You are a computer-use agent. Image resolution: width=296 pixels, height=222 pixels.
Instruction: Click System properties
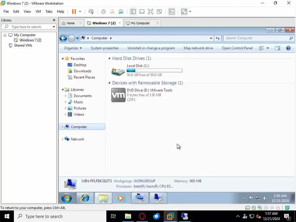point(105,48)
